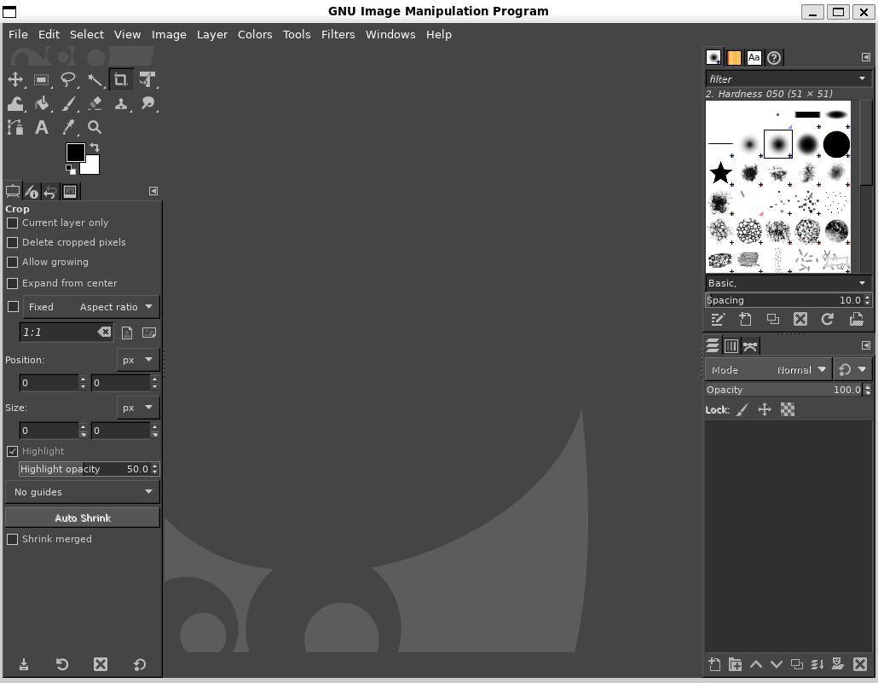
Task: Reset tool options to defaults
Action: (x=140, y=664)
